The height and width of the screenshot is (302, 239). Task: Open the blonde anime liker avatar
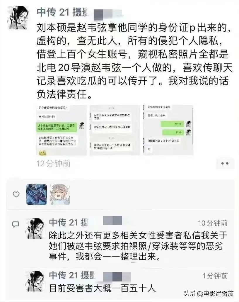click(x=60, y=194)
